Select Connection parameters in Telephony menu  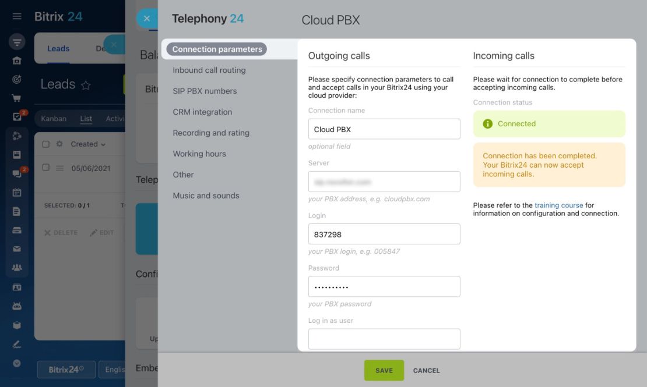point(217,49)
